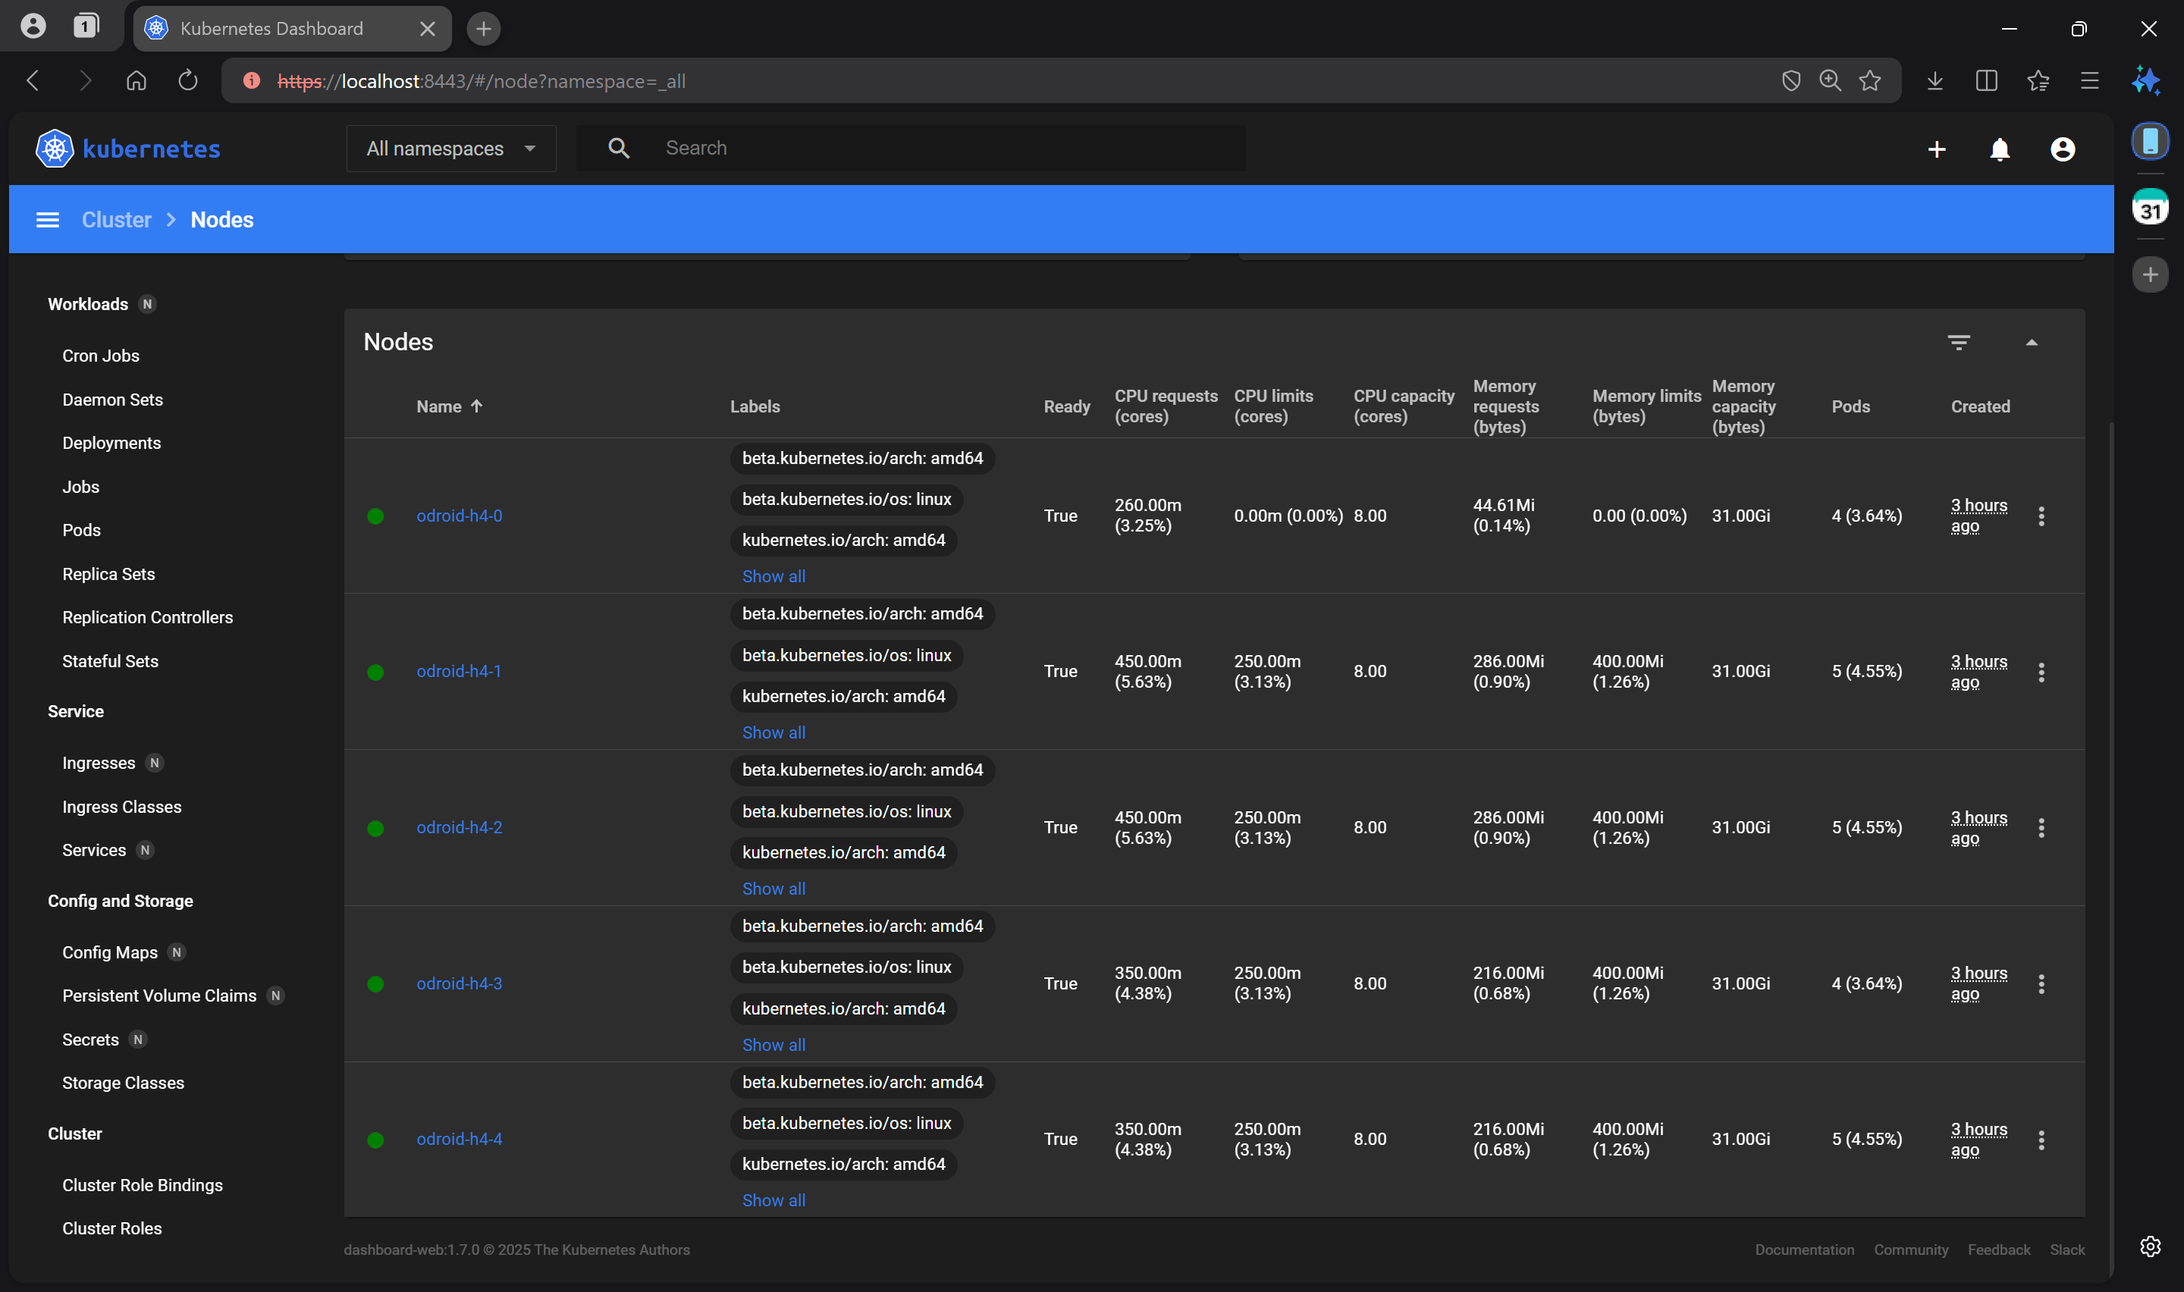Open the user account icon

[2062, 149]
